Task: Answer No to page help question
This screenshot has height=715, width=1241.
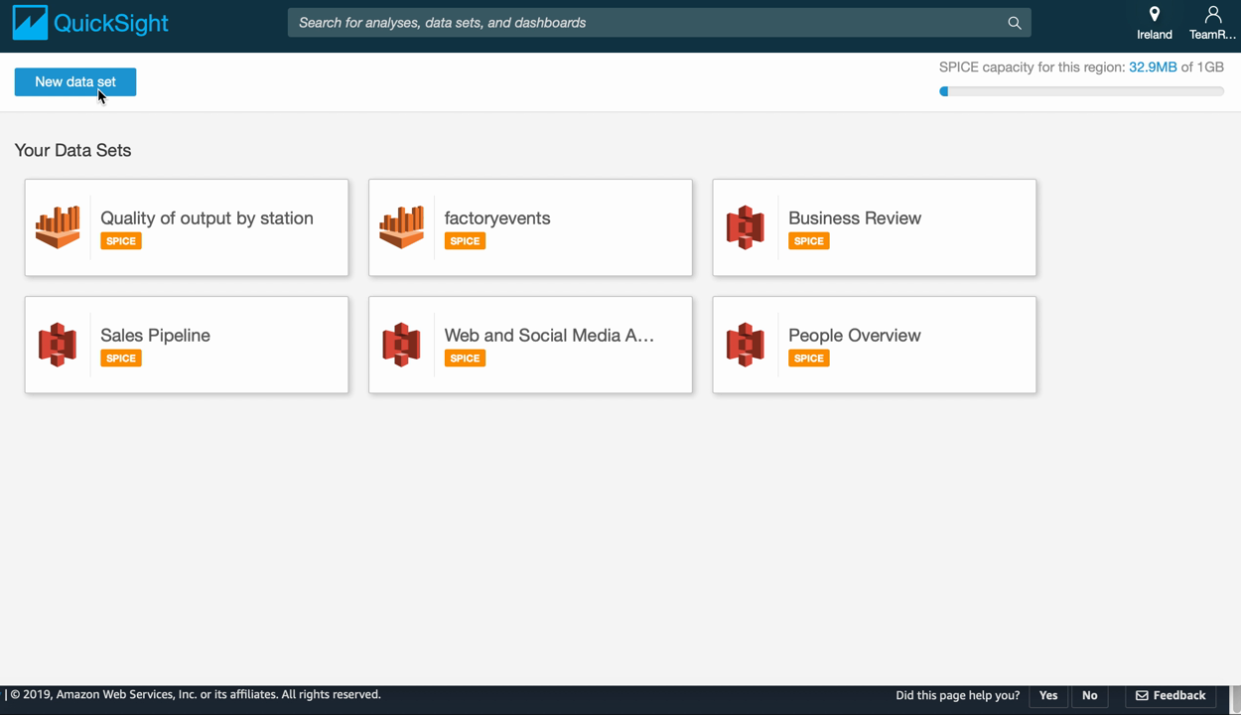Action: tap(1089, 695)
